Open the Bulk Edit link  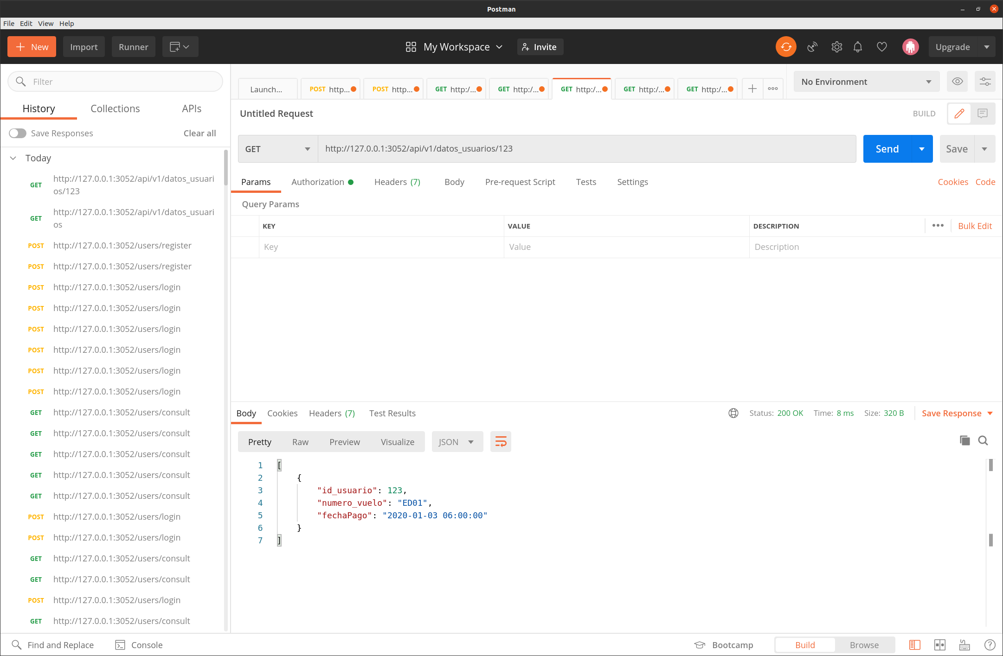(x=975, y=226)
